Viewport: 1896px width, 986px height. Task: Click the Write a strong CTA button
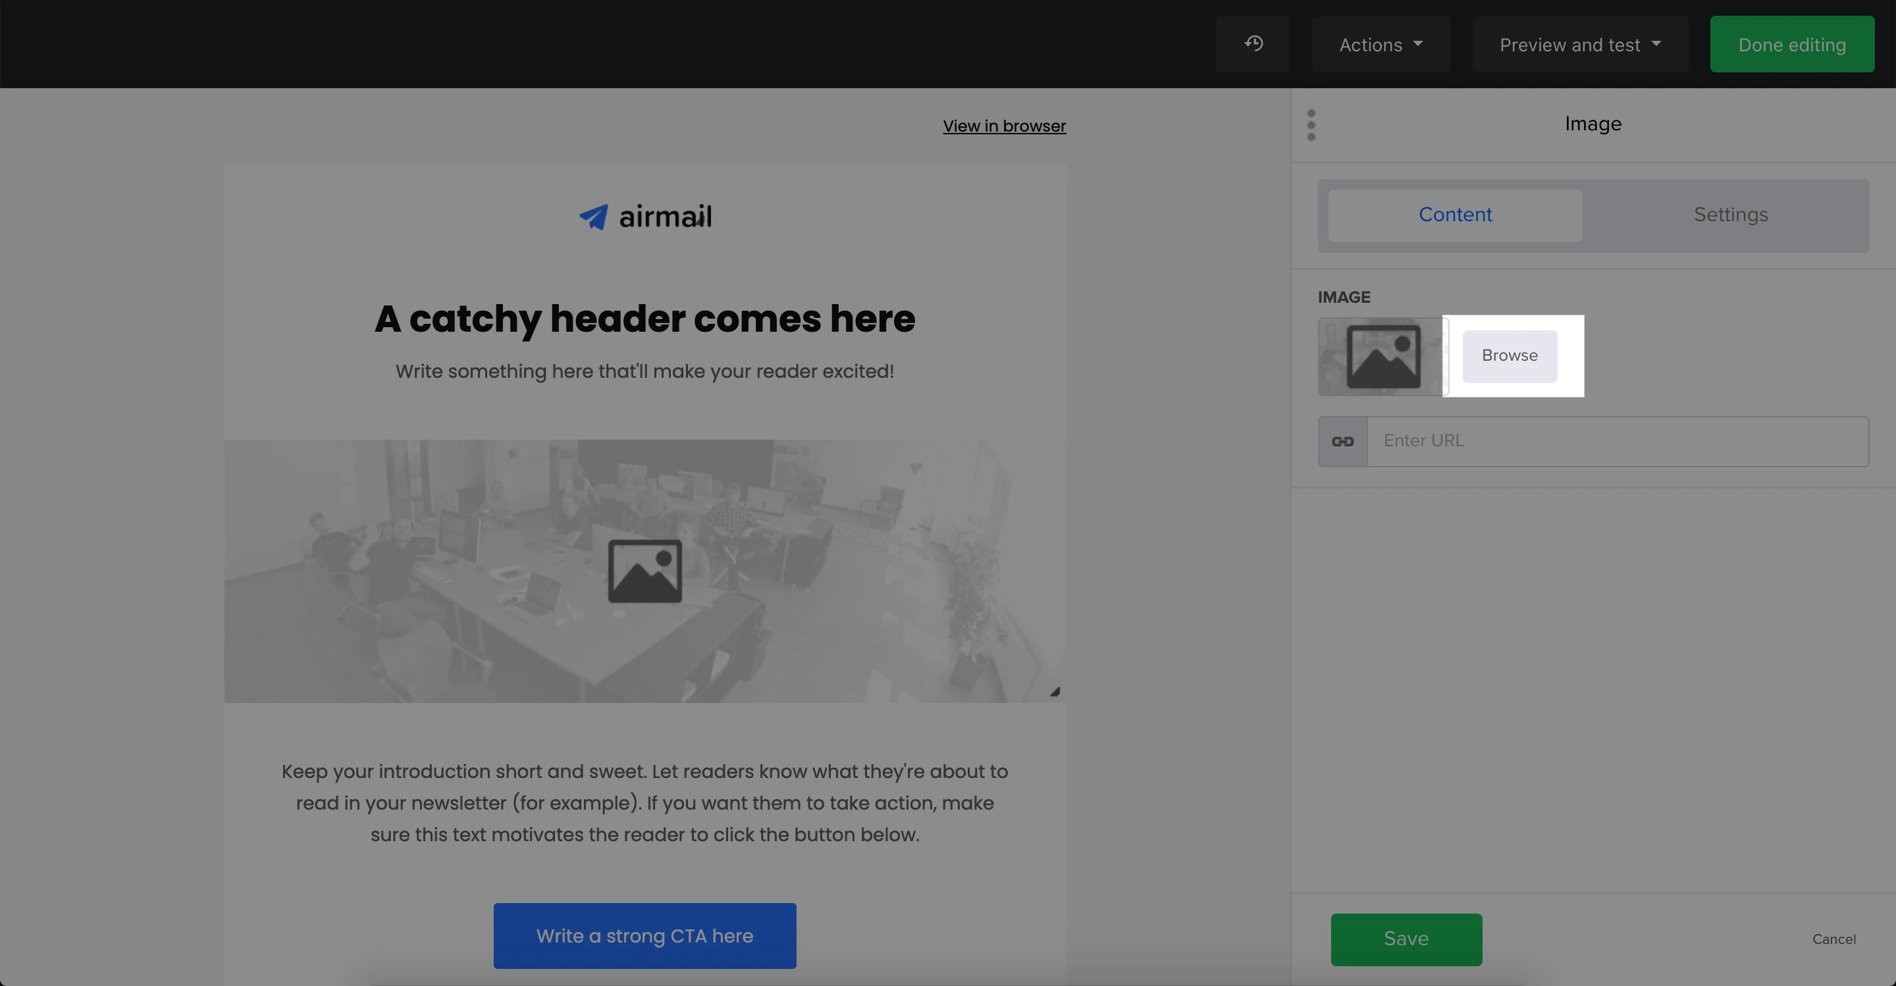click(x=645, y=936)
